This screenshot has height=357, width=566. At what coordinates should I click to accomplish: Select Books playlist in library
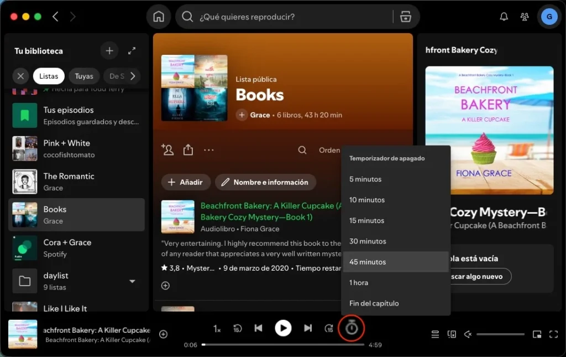(76, 215)
